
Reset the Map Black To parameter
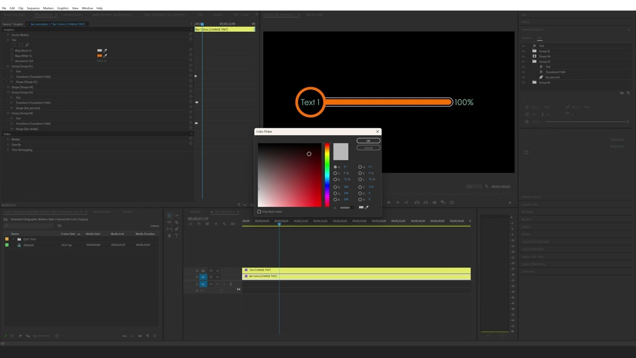(190, 50)
